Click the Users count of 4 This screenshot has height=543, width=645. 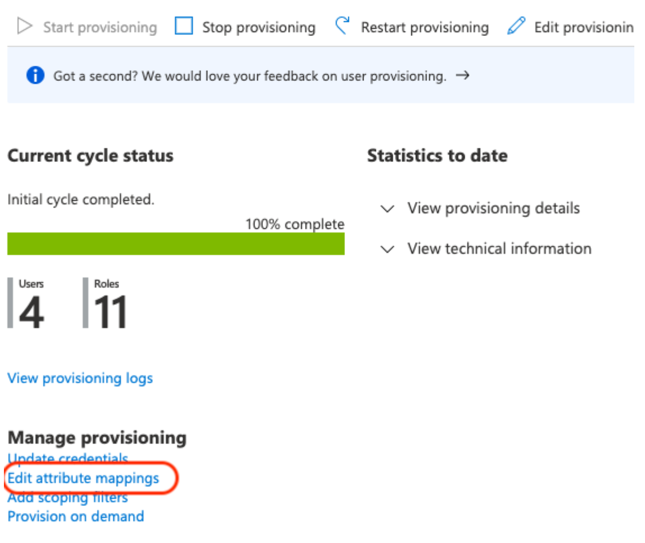pos(31,311)
